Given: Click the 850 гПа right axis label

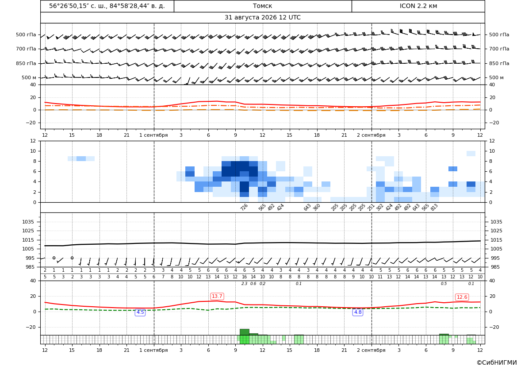Looking at the screenshot, I should click(x=499, y=63).
